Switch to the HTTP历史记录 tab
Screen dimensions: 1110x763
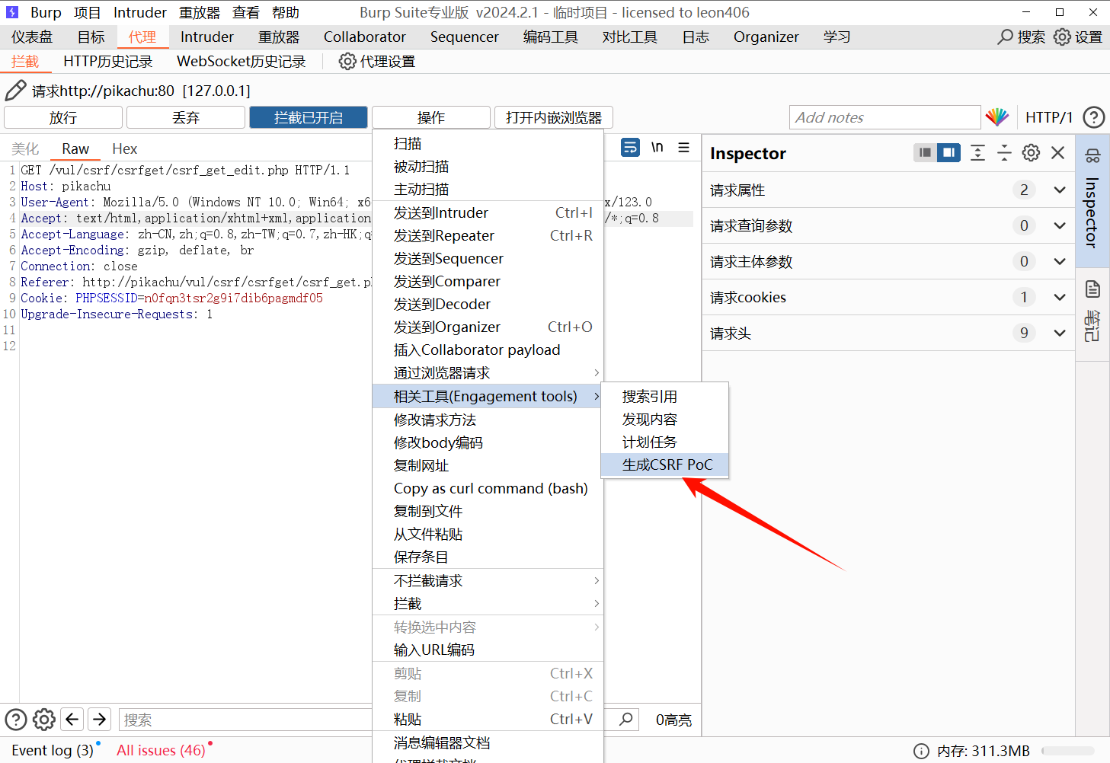(108, 62)
